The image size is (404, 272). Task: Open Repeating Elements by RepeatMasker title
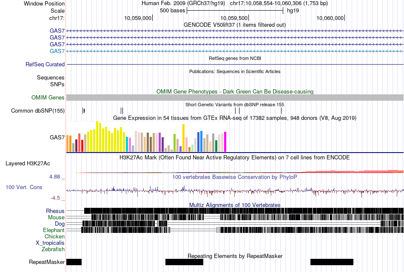pos(235,256)
